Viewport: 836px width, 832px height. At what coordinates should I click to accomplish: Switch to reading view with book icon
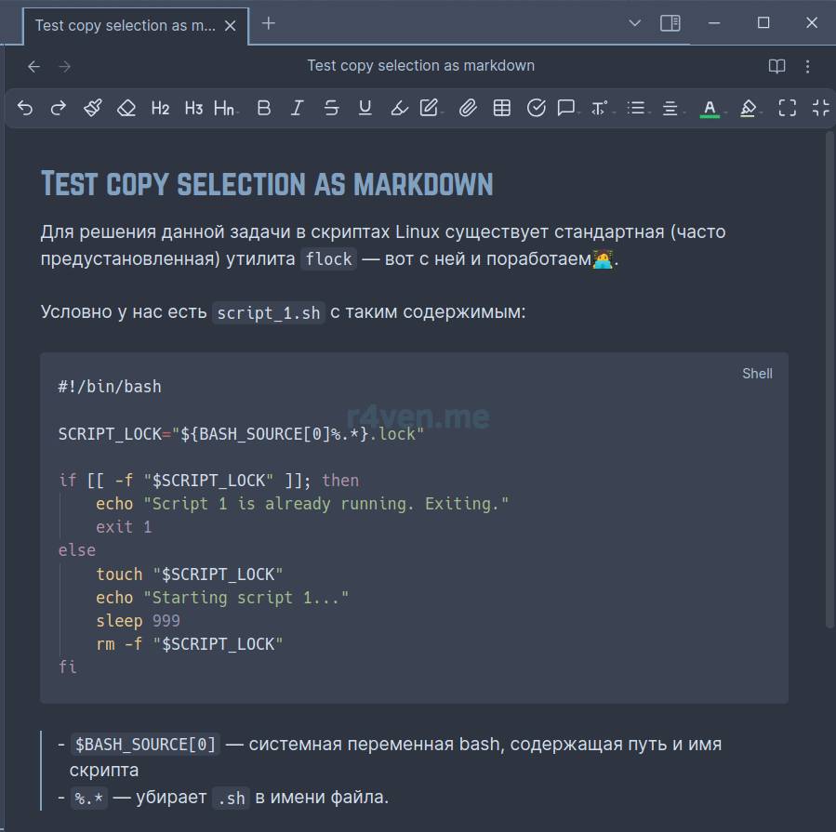click(x=776, y=66)
